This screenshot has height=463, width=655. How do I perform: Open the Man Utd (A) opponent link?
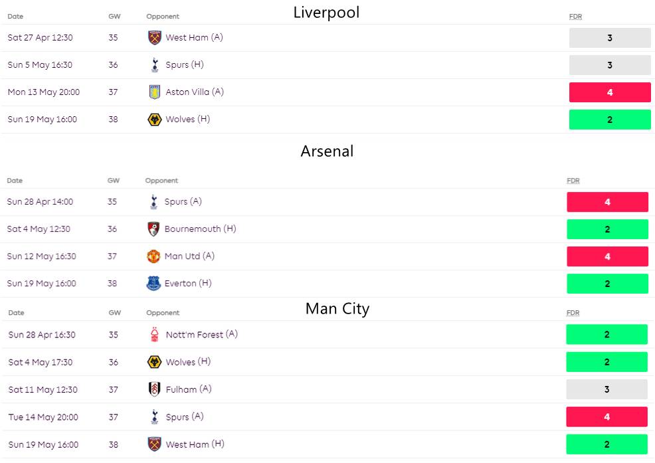[x=189, y=256]
